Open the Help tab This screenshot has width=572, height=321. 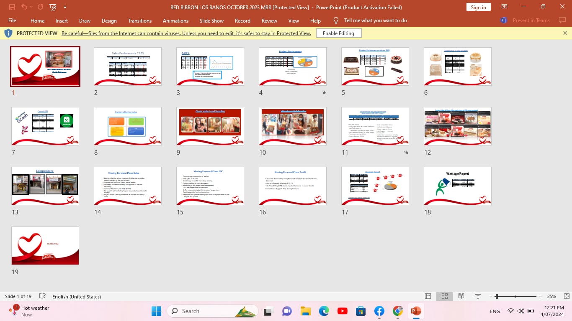tap(315, 20)
